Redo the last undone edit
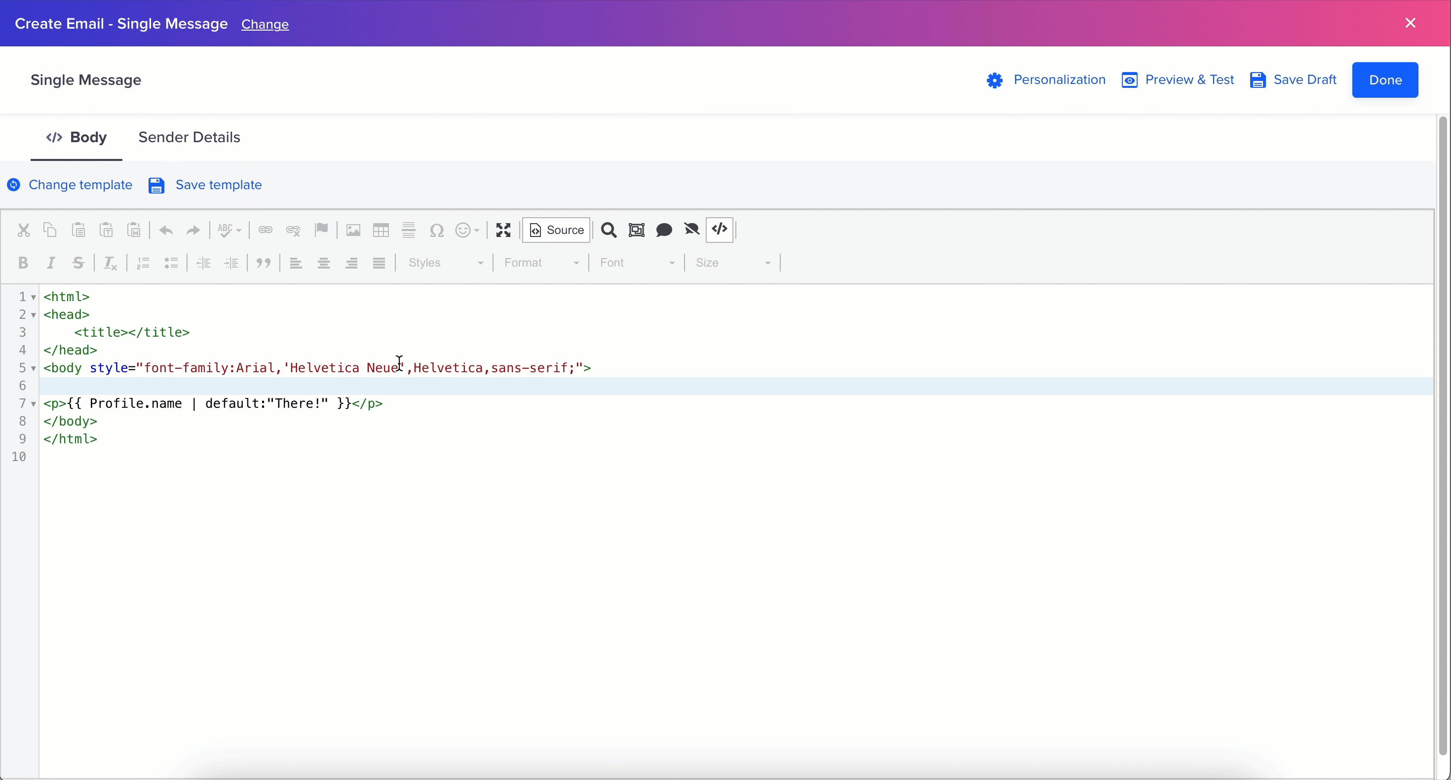1451x780 pixels. click(x=193, y=231)
